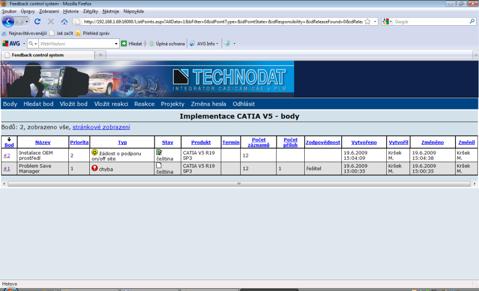Open point #2 link
The width and height of the screenshot is (479, 291).
tap(7, 156)
